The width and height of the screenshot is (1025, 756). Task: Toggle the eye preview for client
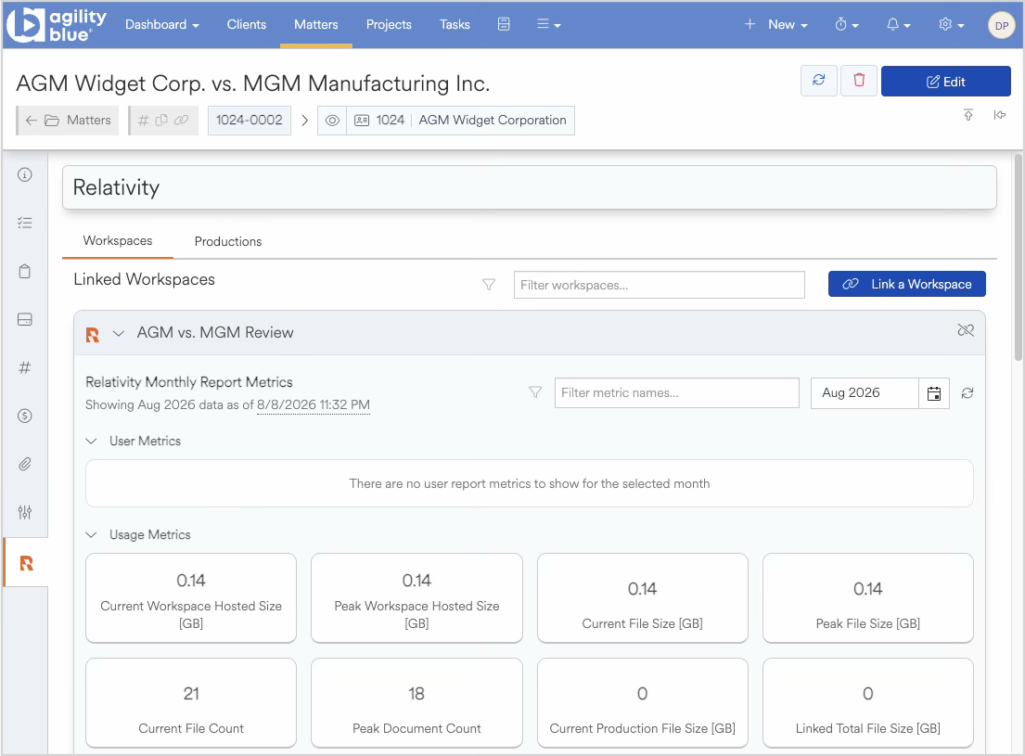point(332,121)
